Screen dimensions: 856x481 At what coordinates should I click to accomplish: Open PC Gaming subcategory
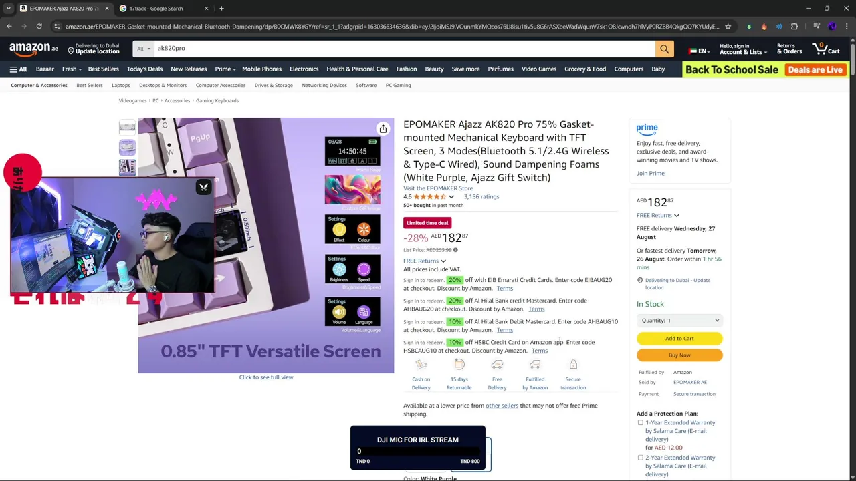pos(398,86)
